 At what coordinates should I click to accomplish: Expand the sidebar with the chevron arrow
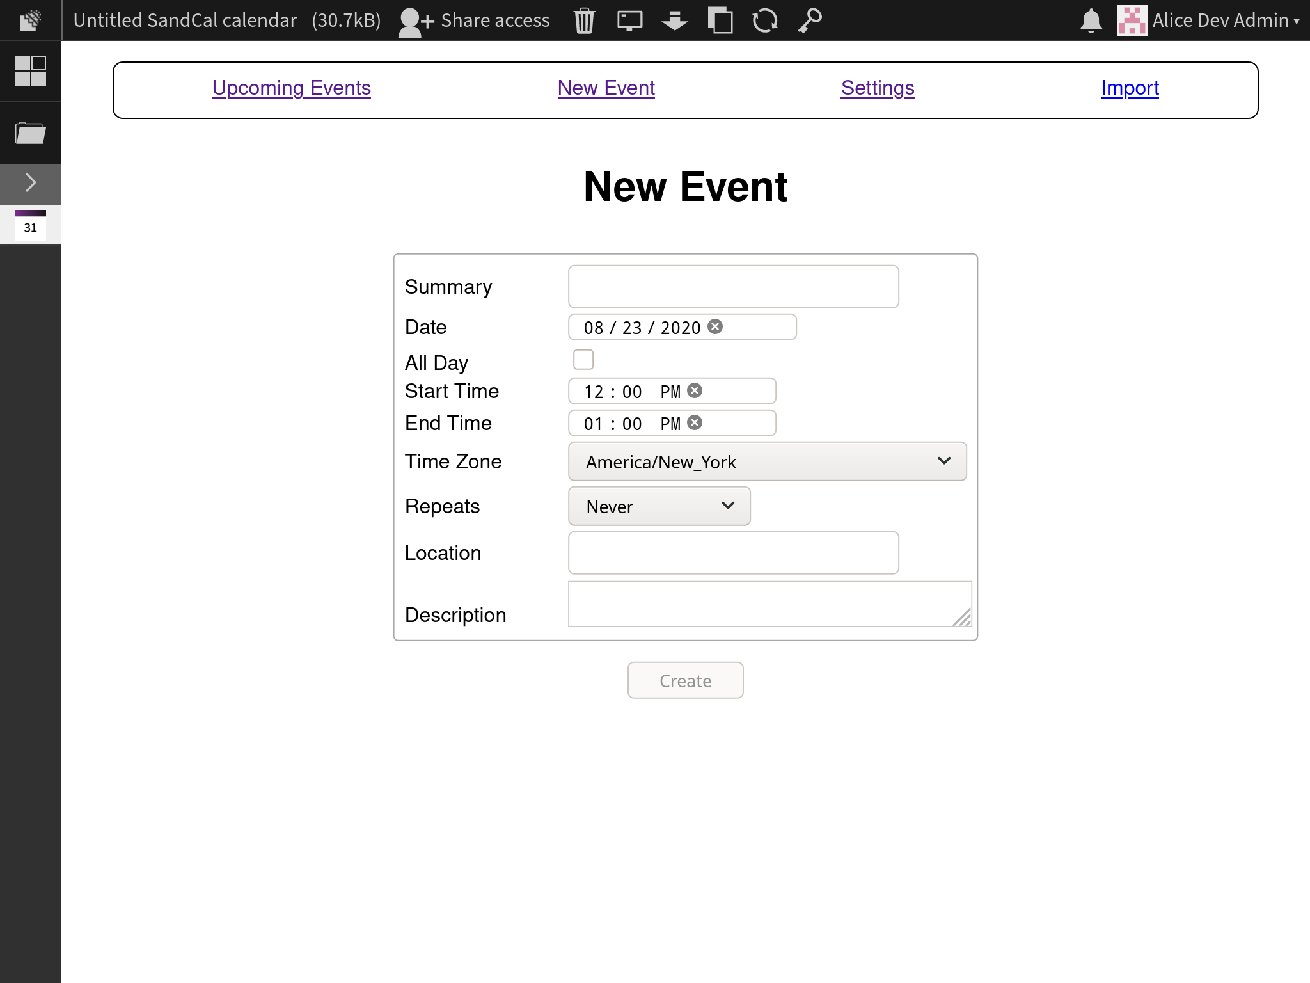tap(30, 183)
